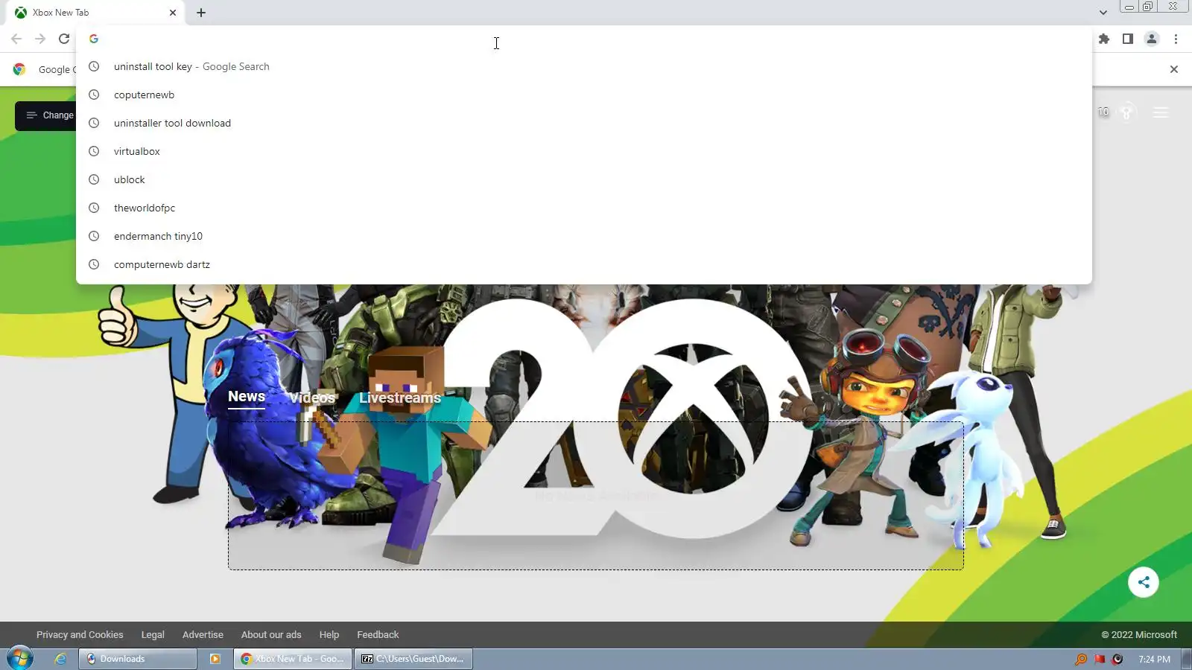Switch to the Livestreams tab
This screenshot has width=1192, height=670.
coord(400,398)
